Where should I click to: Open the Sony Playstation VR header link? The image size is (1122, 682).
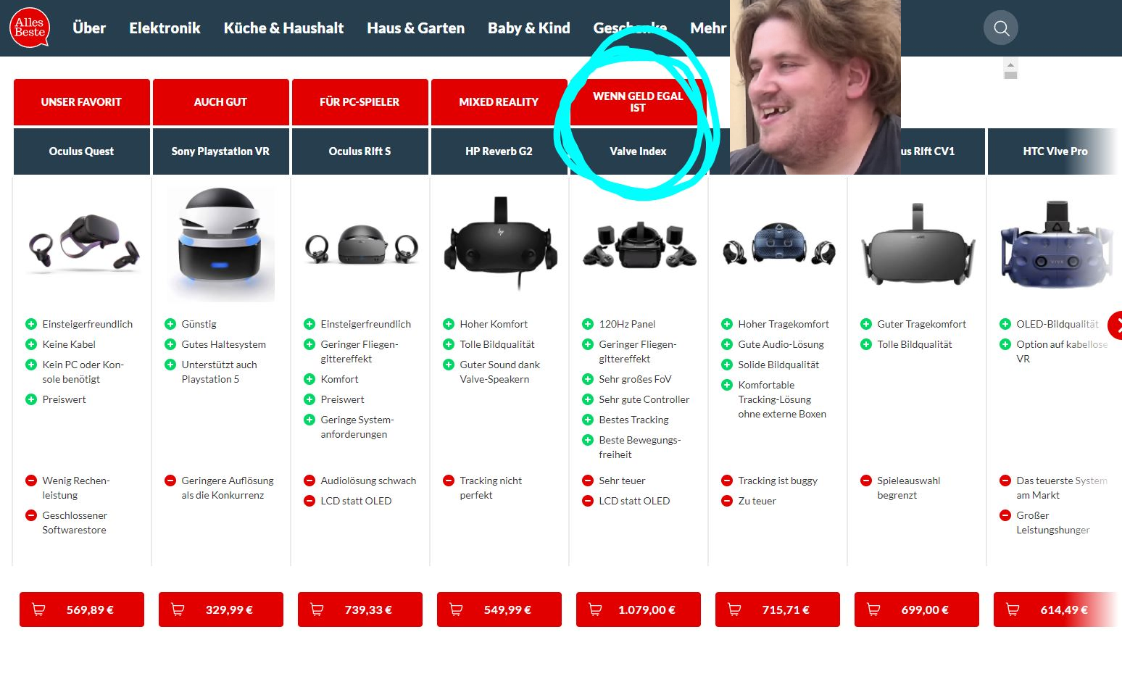click(221, 151)
